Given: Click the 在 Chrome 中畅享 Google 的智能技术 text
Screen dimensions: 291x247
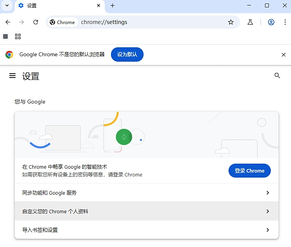Looking at the screenshot, I should pos(64,167).
